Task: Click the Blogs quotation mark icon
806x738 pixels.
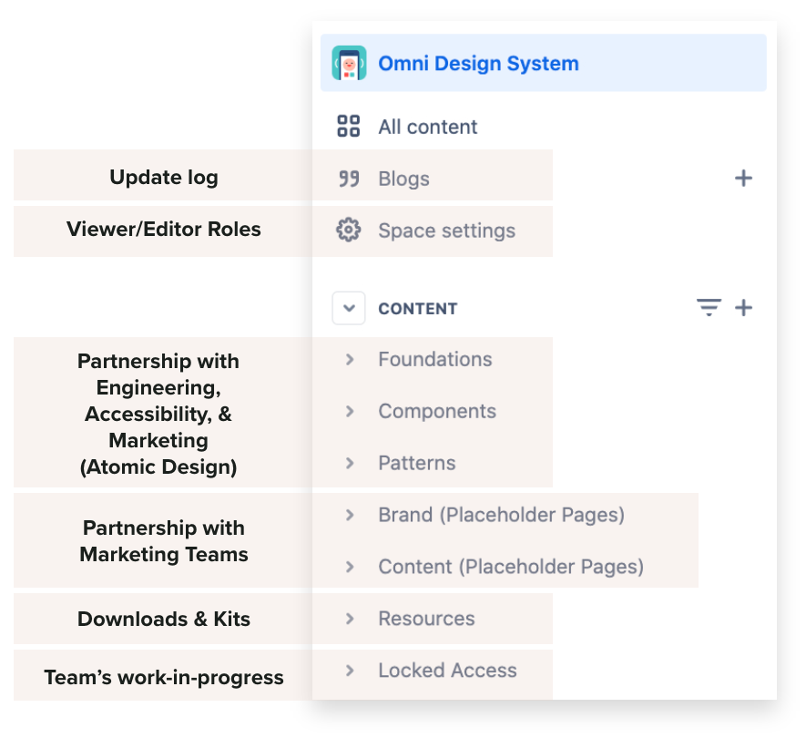Action: pyautogui.click(x=349, y=179)
